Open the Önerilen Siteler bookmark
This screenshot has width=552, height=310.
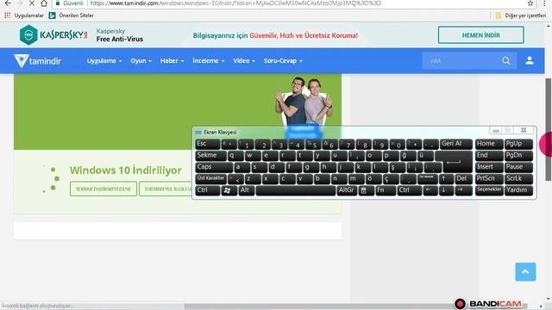click(72, 15)
